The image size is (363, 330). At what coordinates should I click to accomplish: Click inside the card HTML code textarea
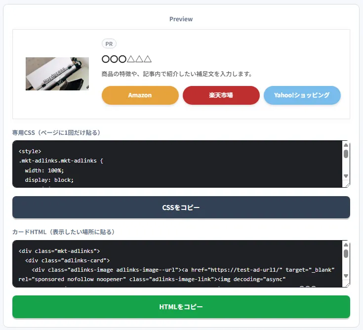[x=177, y=264]
